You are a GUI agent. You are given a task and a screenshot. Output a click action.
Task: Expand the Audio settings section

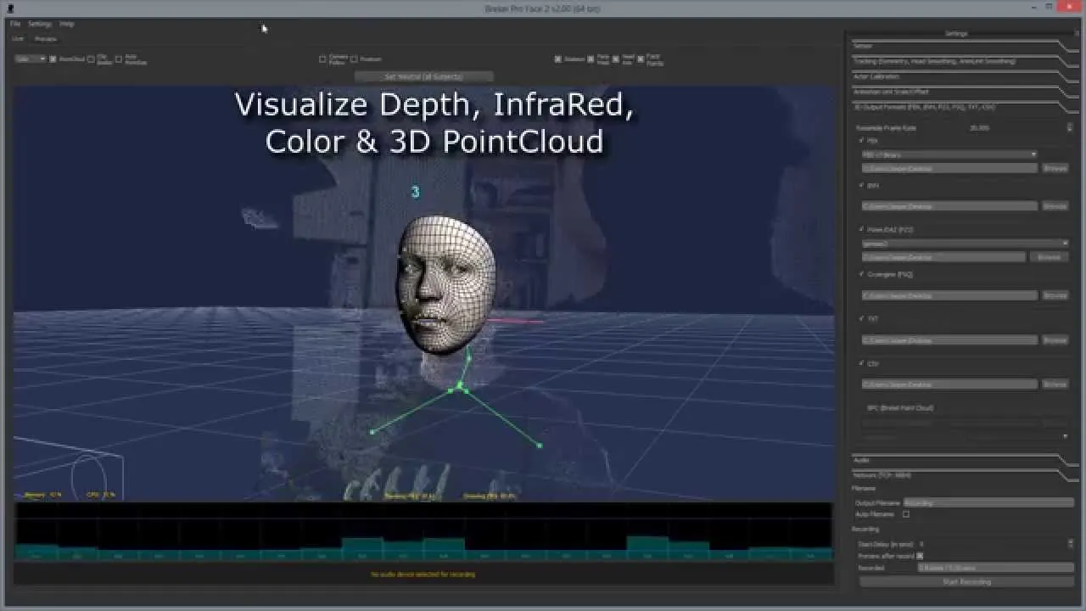click(964, 460)
